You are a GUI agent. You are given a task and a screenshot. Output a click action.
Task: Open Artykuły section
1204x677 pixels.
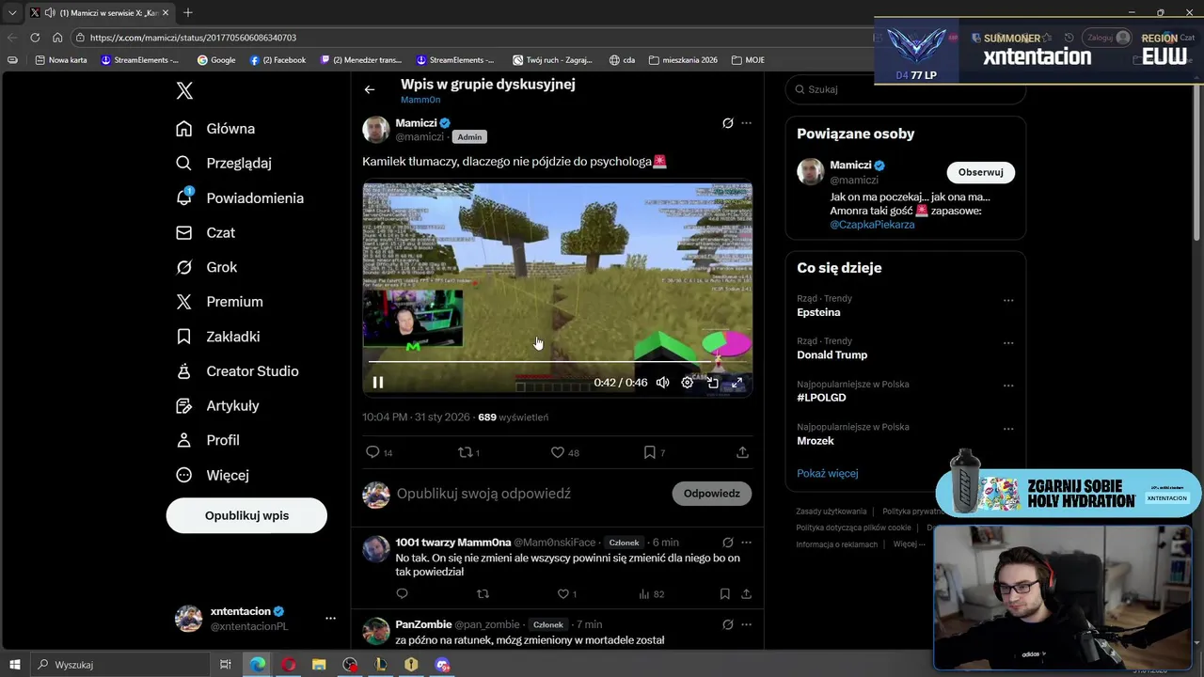[x=218, y=406]
